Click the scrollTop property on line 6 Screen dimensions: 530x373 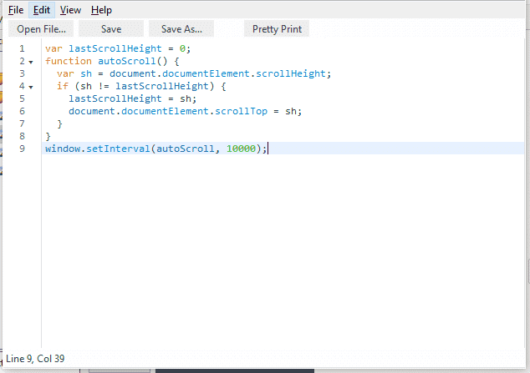(243, 111)
